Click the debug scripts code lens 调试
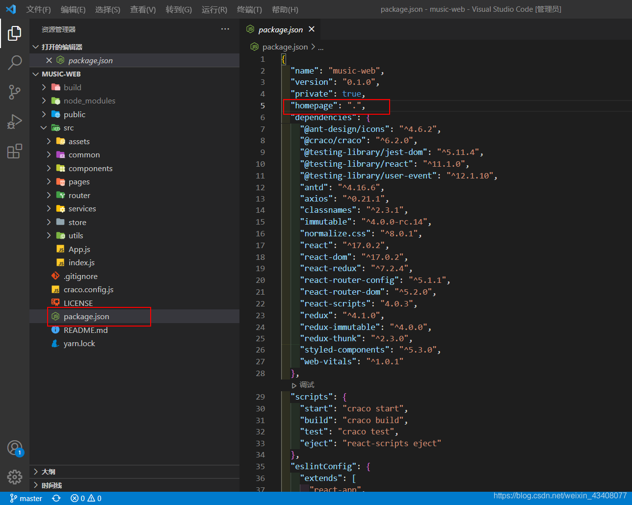Image resolution: width=632 pixels, height=505 pixels. [303, 385]
